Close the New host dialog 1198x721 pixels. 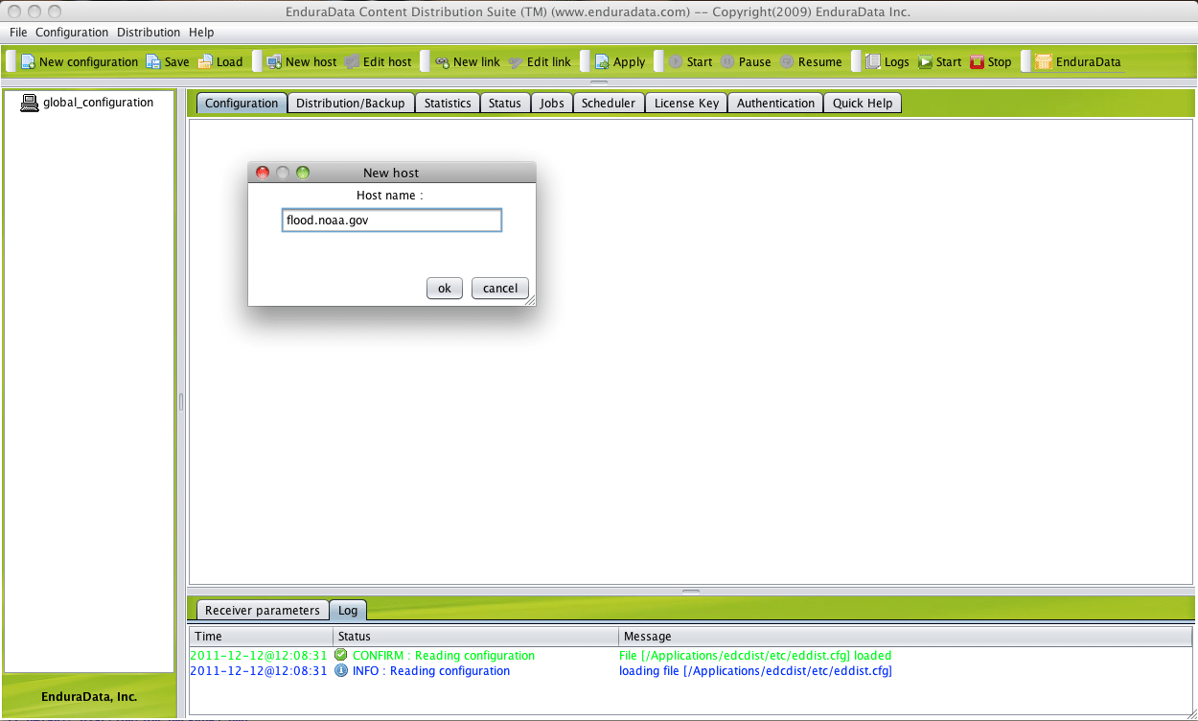(x=263, y=173)
